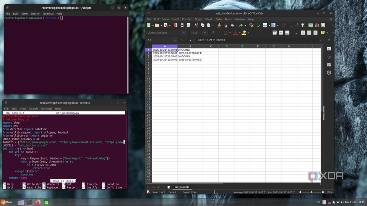Open AutoFilter funnel icon

pos(303,26)
